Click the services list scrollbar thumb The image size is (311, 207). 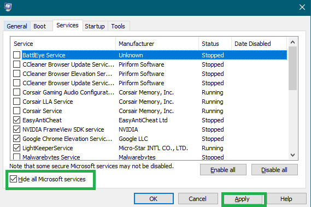(x=292, y=68)
